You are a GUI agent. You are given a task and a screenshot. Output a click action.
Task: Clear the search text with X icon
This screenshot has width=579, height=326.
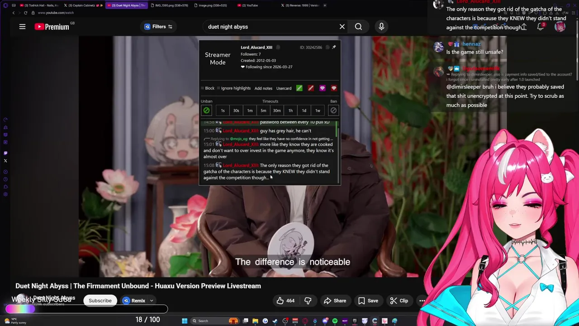pyautogui.click(x=342, y=27)
